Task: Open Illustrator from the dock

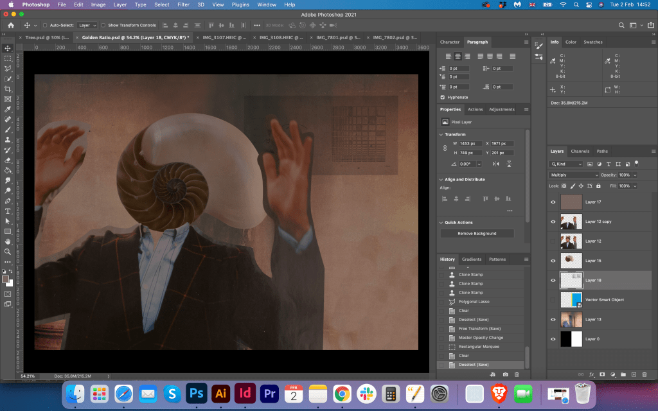Action: (220, 393)
